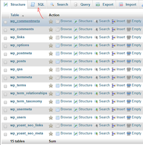Click the Browse icon for wp_term_taxonomy
This screenshot has height=145, width=143.
coord(58,102)
